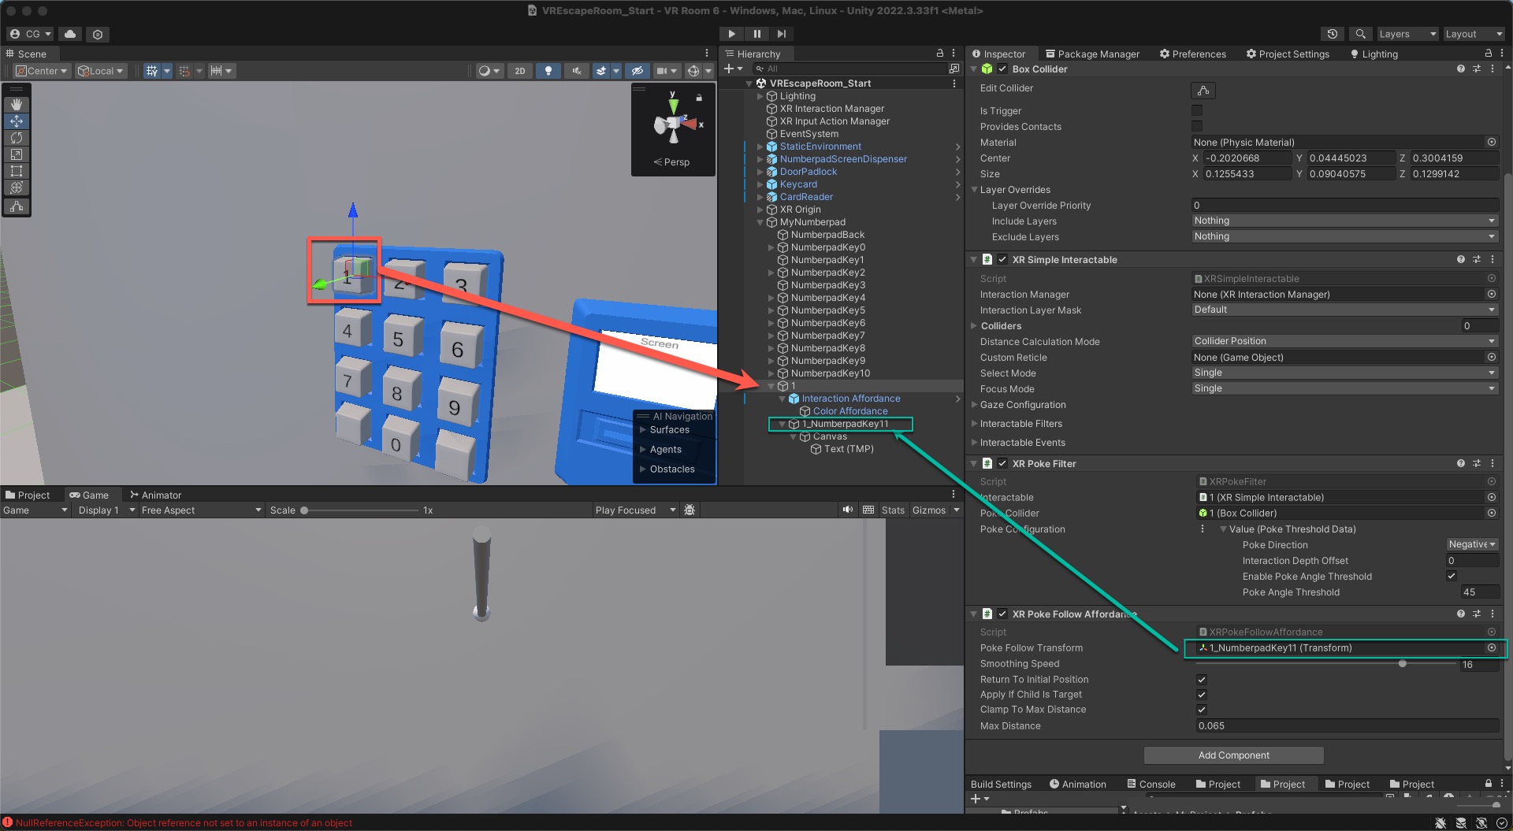Collapse the MyNumberpad hierarchy item

pos(760,222)
